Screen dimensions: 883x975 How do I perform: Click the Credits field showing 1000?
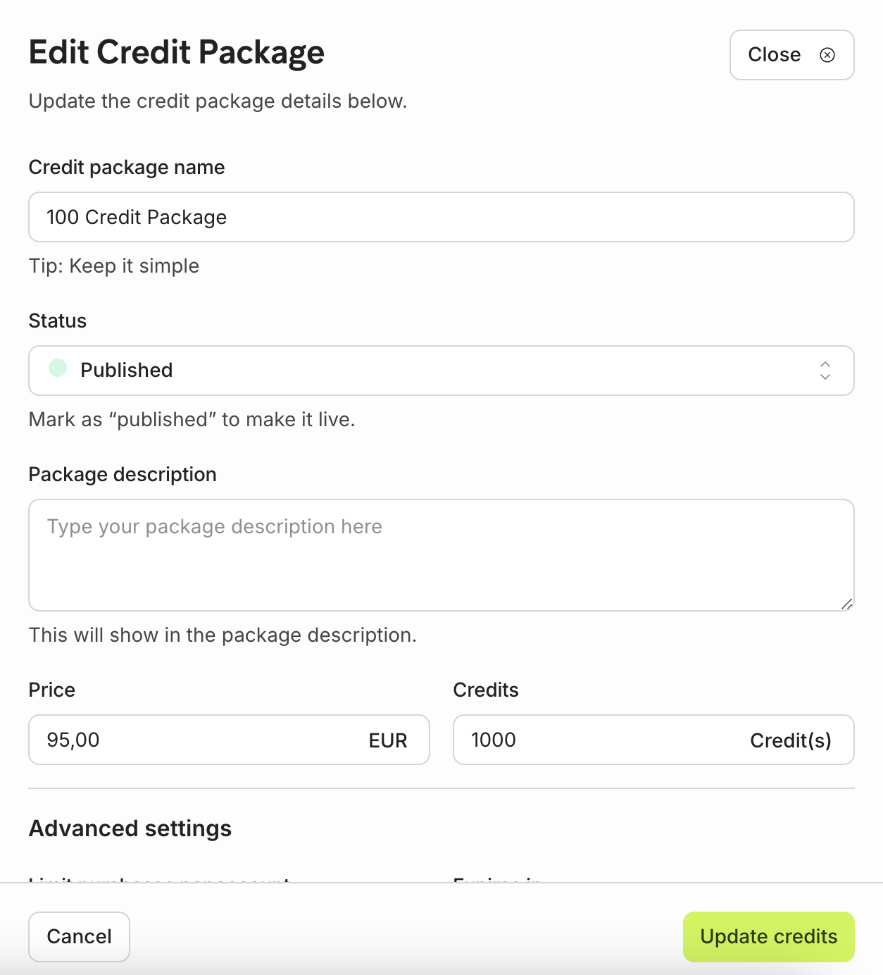pos(599,740)
